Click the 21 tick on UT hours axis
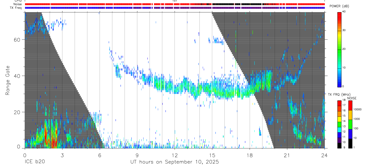Screen dimensions: 365x168 (287, 155)
